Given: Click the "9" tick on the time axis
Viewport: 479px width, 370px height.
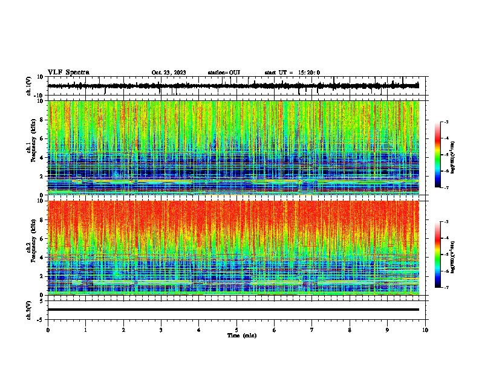Looking at the screenshot, I should pyautogui.click(x=387, y=329).
